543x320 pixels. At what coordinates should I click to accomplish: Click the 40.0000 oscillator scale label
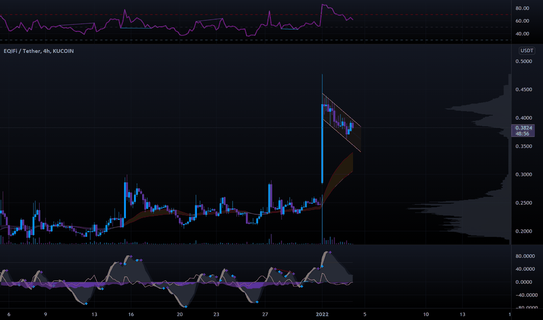(x=525, y=269)
